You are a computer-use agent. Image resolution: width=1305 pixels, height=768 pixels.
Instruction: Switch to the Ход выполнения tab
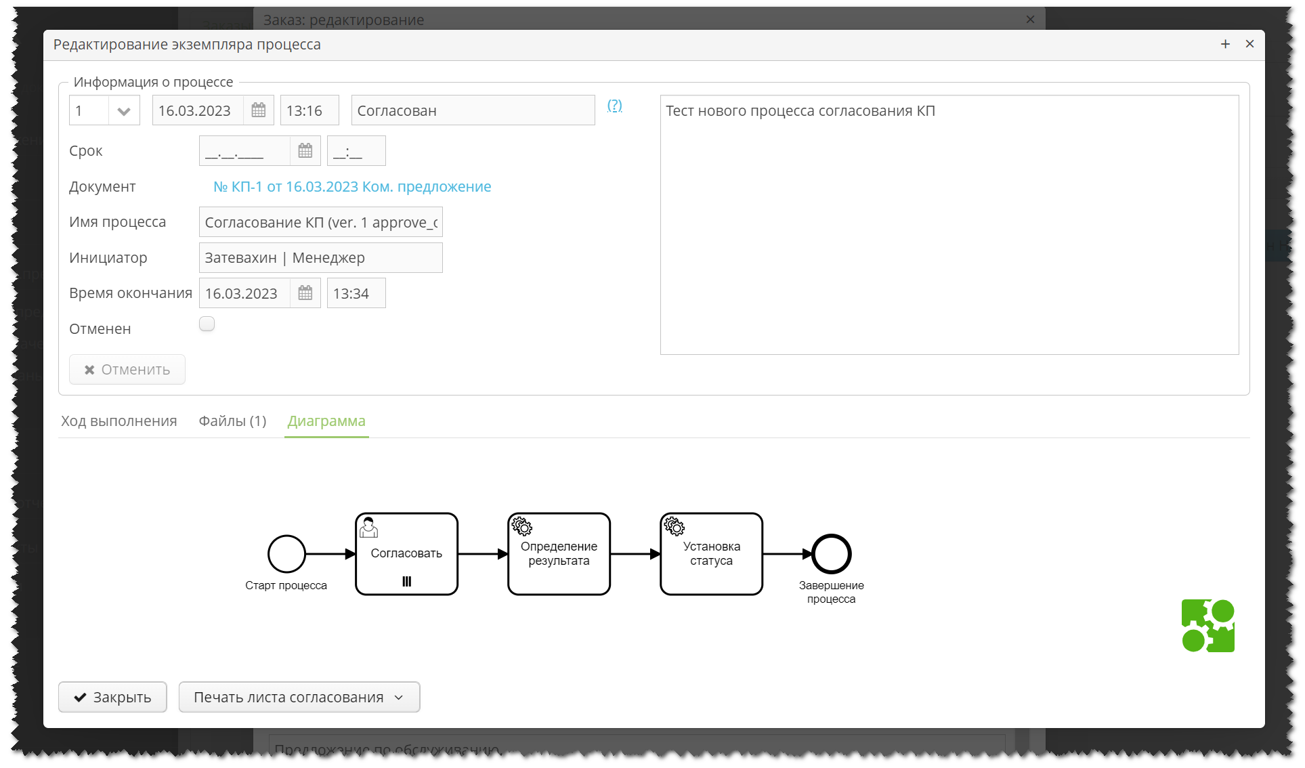coord(119,421)
